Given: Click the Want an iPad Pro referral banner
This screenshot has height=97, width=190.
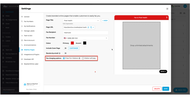Looking at the screenshot, I should [x=31, y=84].
